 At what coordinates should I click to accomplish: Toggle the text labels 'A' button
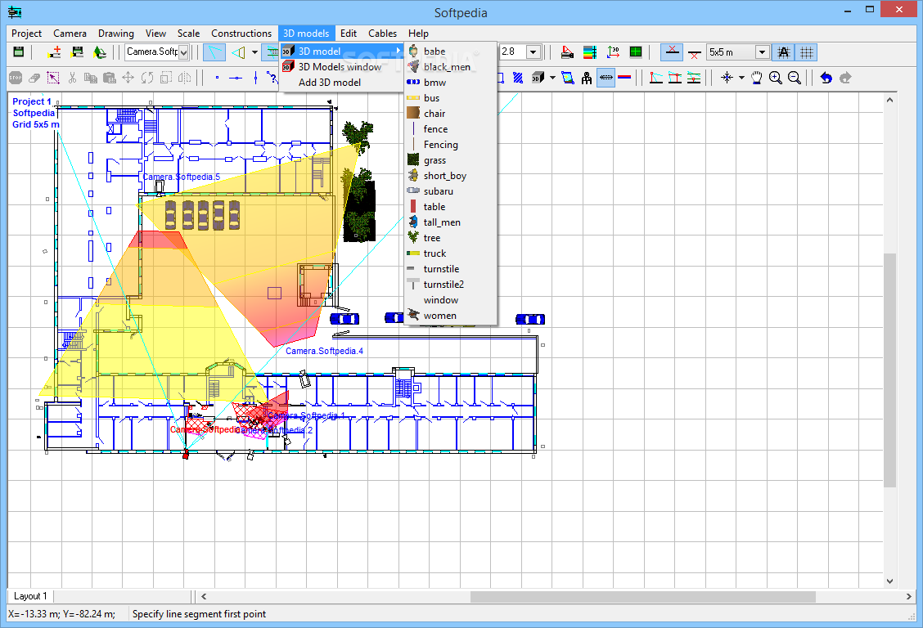pyautogui.click(x=784, y=52)
